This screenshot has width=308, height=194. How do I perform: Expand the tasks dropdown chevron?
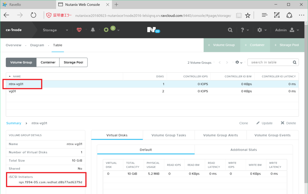coord(119,30)
